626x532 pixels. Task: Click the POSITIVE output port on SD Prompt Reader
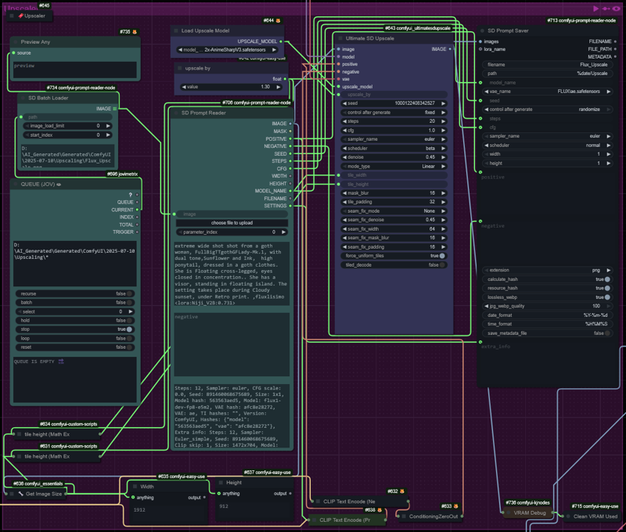click(x=290, y=139)
